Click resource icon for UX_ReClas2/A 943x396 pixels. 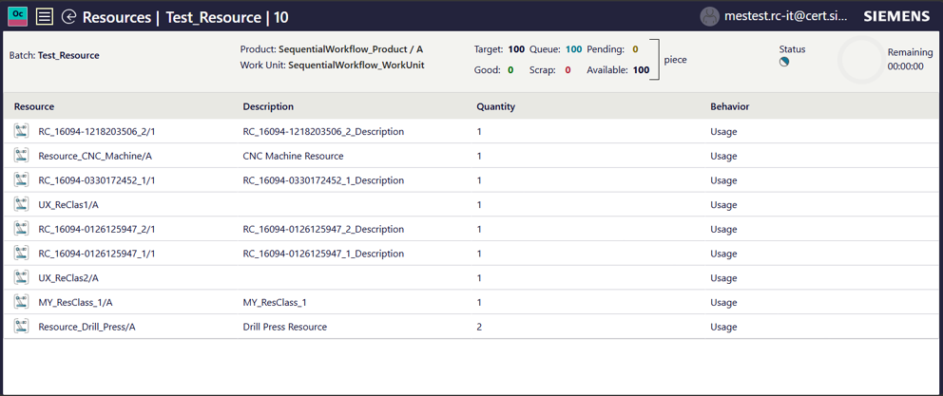(22, 277)
